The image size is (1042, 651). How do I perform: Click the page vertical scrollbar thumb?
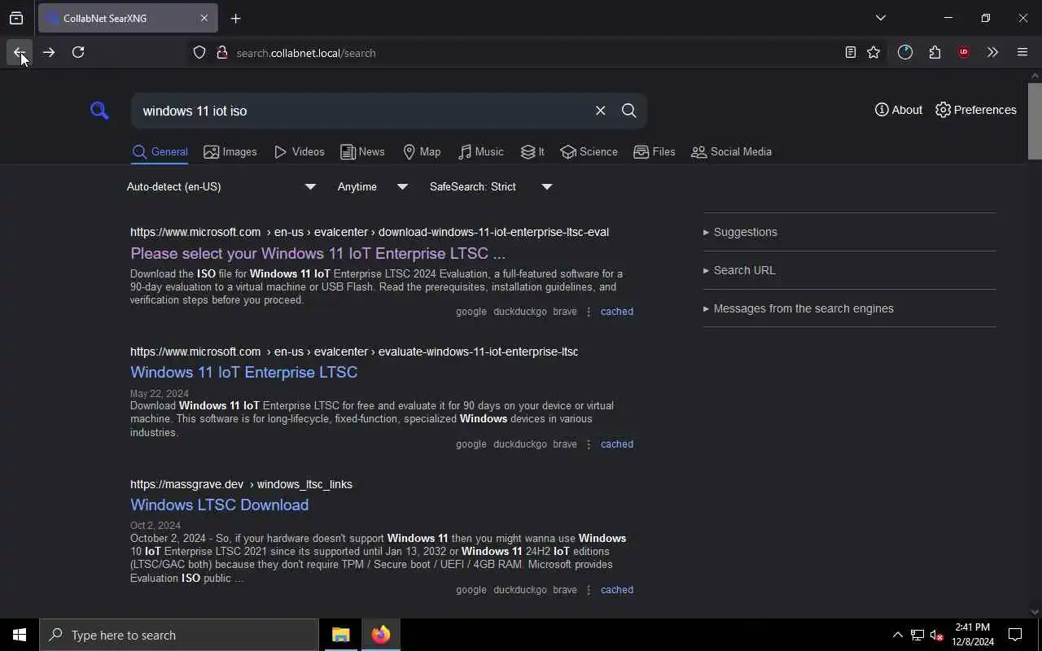1035,120
